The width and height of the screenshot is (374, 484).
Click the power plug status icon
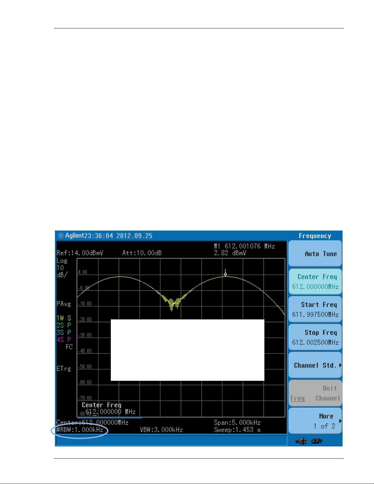pyautogui.click(x=301, y=441)
